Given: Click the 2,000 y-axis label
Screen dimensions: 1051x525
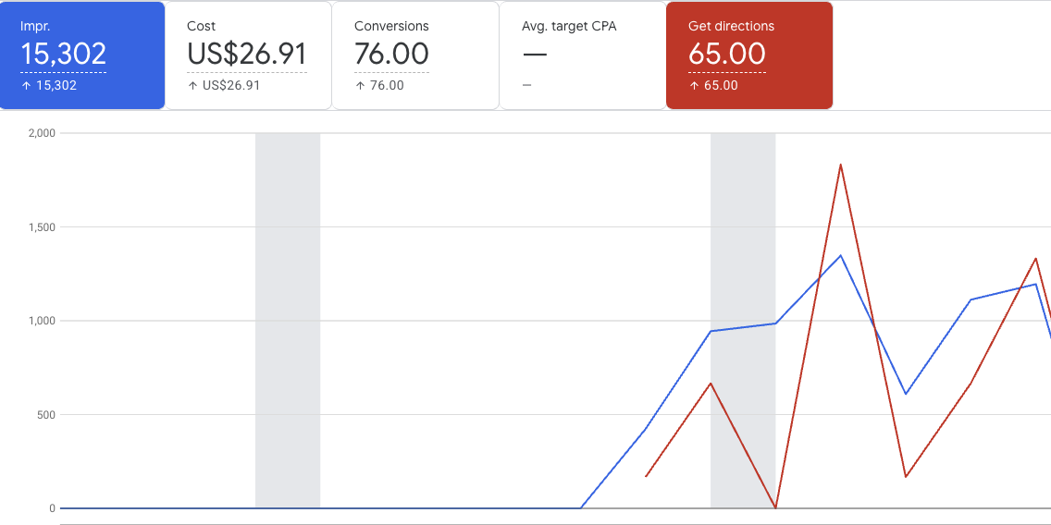Looking at the screenshot, I should coord(43,133).
